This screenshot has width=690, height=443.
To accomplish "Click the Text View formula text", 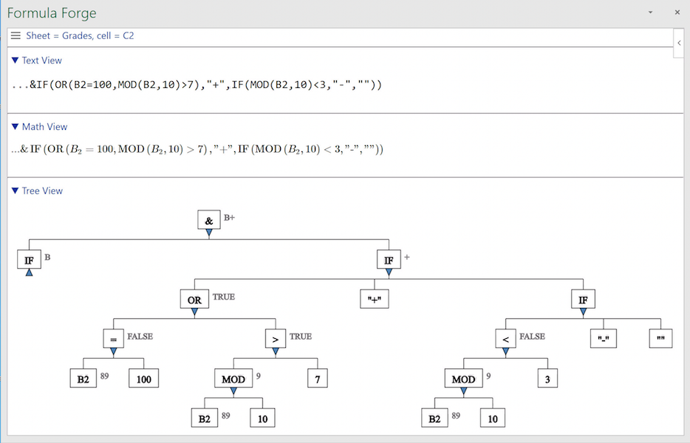I will (x=197, y=84).
